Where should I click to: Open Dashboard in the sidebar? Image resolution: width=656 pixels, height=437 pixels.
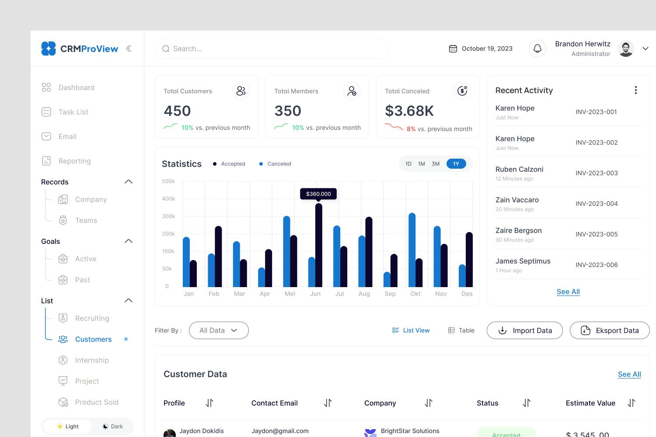[x=68, y=87]
